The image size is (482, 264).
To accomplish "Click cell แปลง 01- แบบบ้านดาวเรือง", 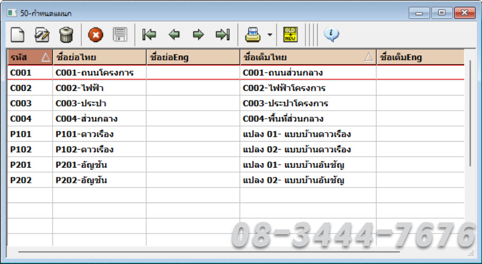I will coord(308,134).
